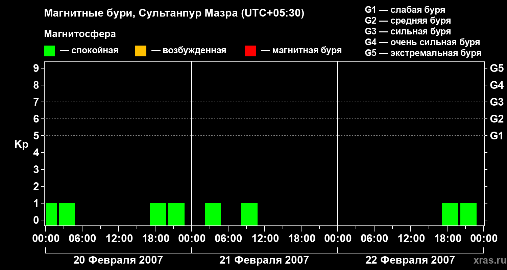The image size is (507, 270).
Task: Click the '21 Февраля 2007' date label
Action: [x=264, y=260]
